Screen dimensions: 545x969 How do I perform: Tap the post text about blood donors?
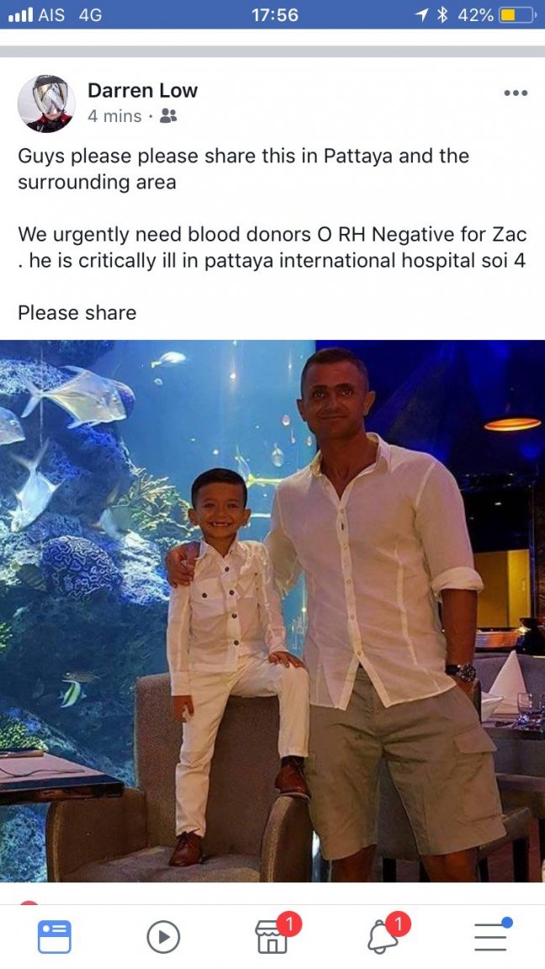(x=272, y=247)
